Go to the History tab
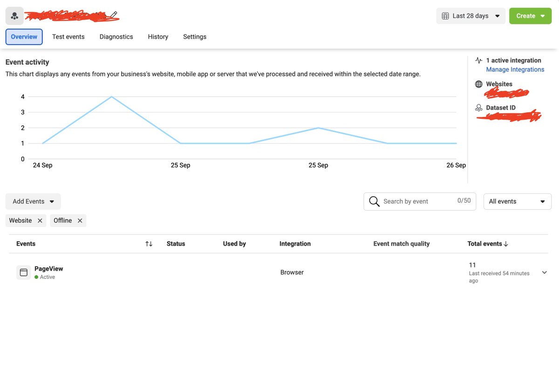This screenshot has height=373, width=559. [x=158, y=37]
